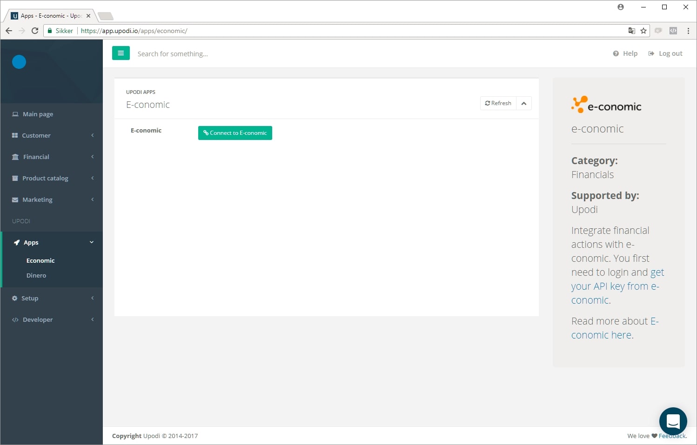Collapse the Apps menu
This screenshot has width=697, height=445.
(x=51, y=242)
